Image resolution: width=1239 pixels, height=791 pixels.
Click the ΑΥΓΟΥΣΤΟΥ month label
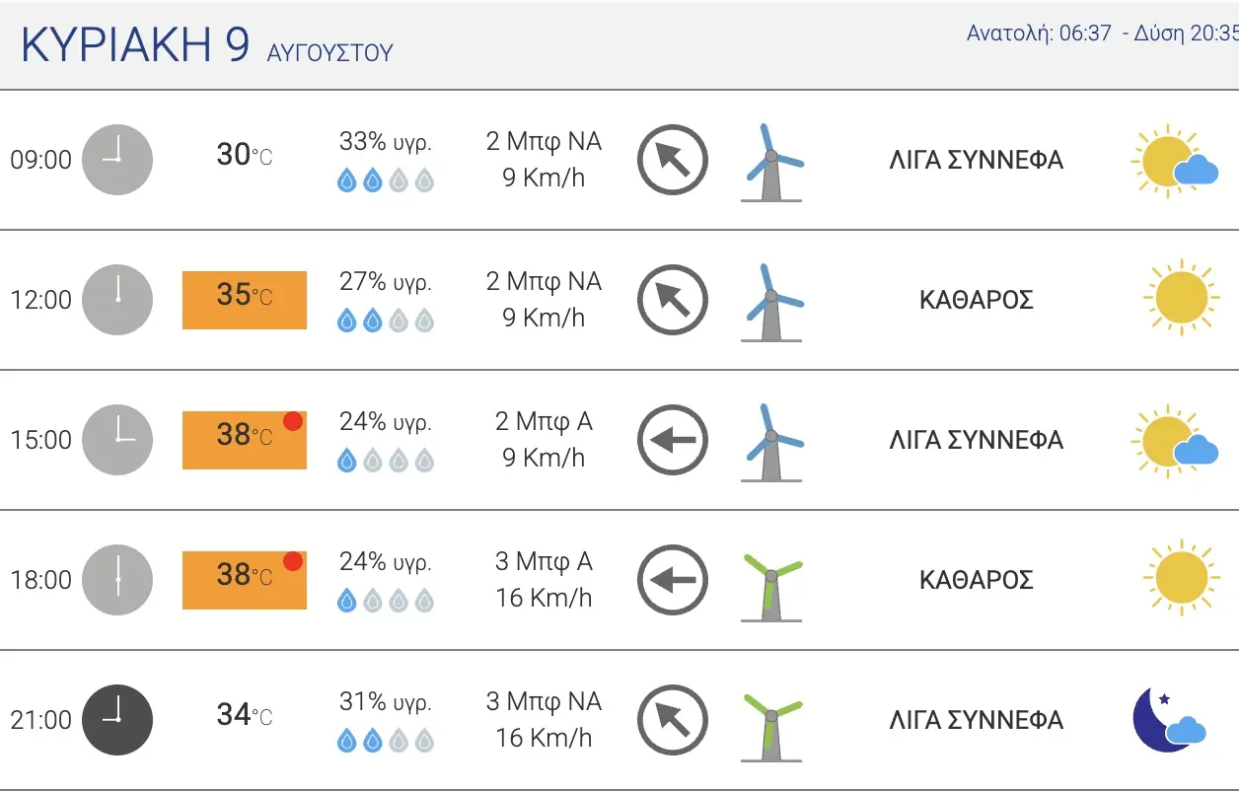329,52
